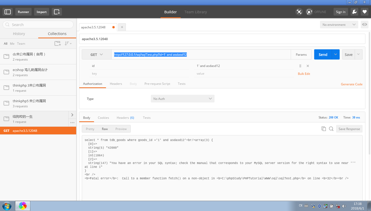371x211 pixels.
Task: Open the No environment dropdown
Action: (x=339, y=25)
